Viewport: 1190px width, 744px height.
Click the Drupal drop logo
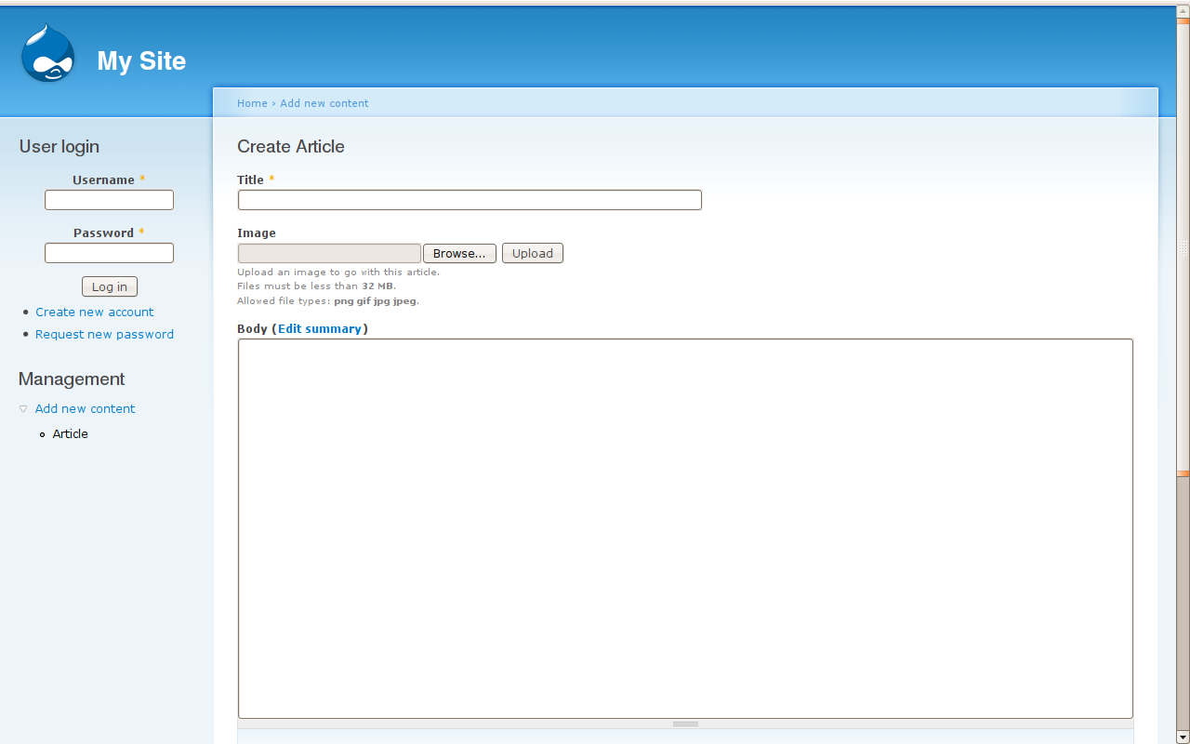46,53
